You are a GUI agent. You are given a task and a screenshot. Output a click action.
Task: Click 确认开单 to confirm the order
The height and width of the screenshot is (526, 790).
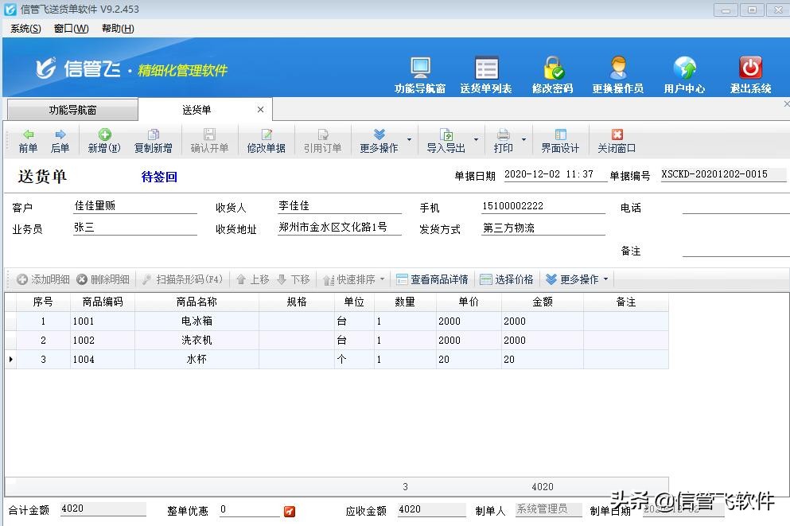(209, 140)
